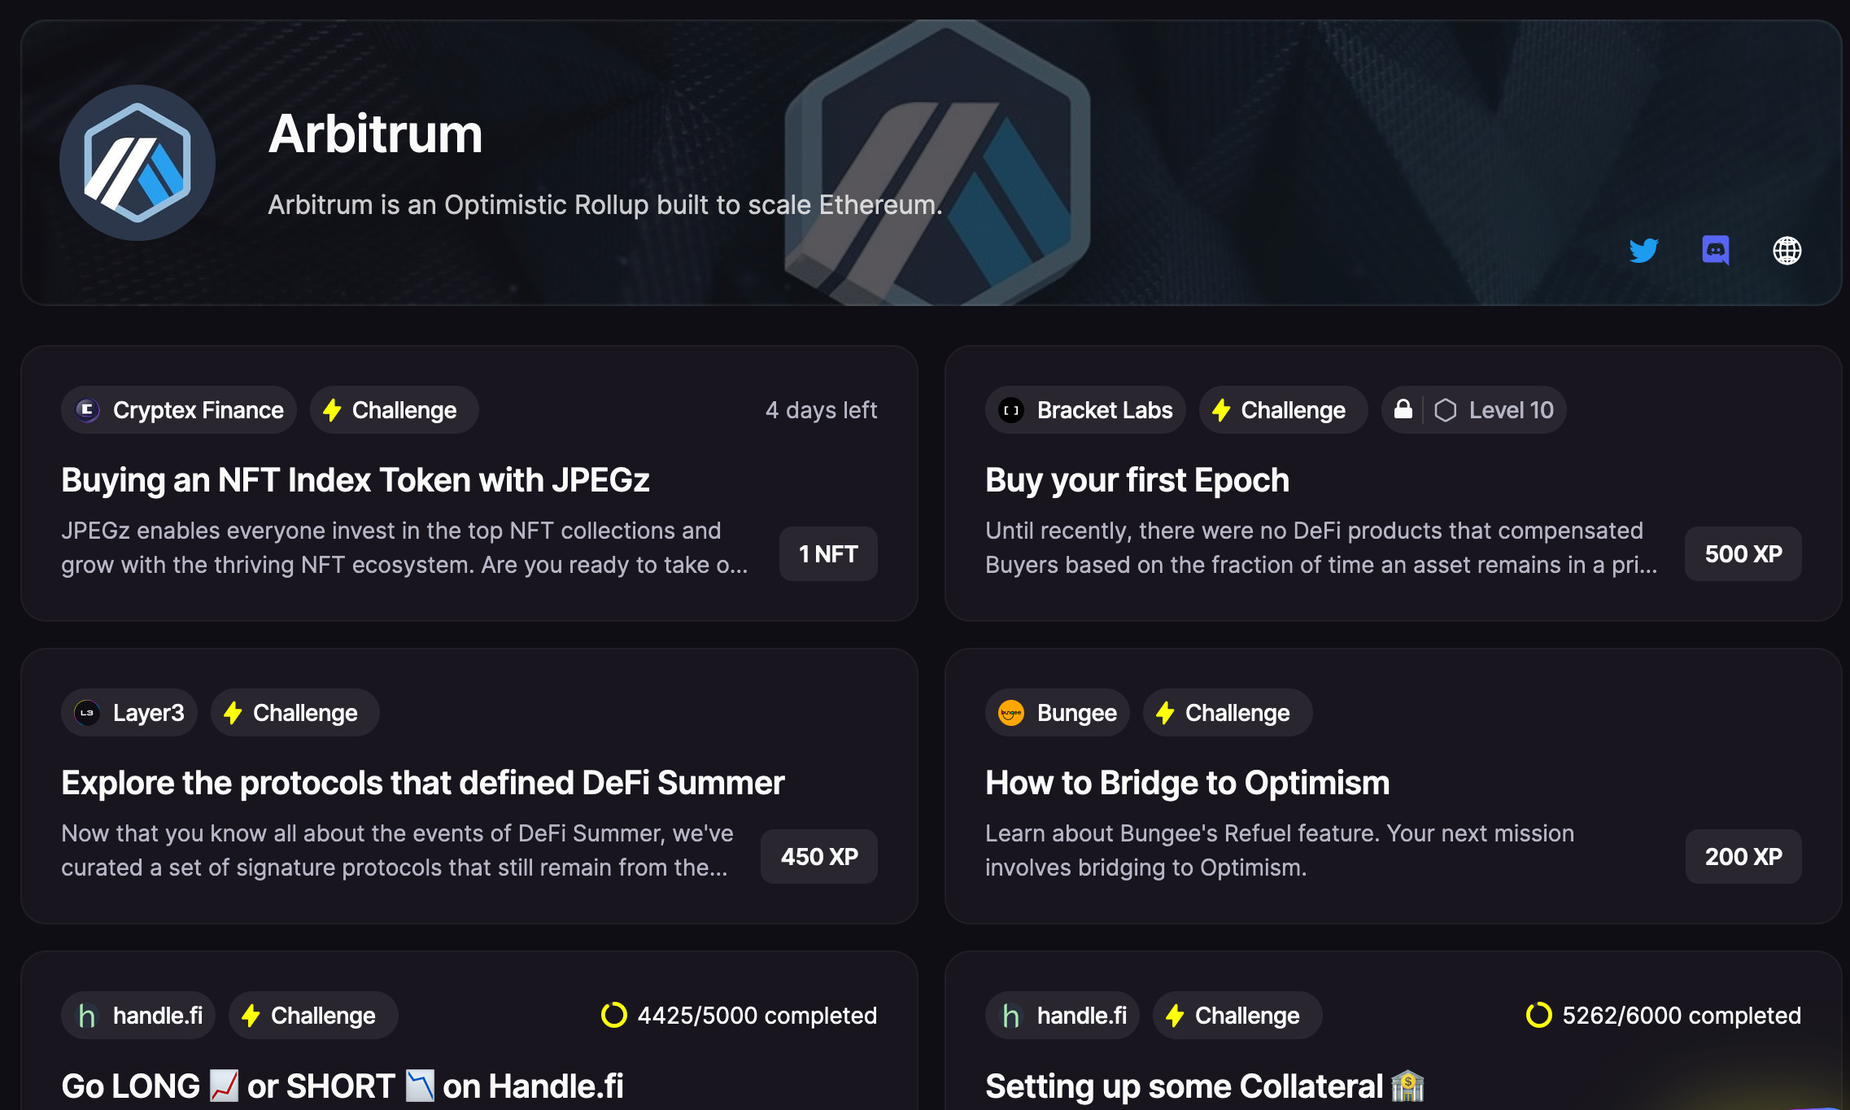
Task: Open Arbitrum's Twitter profile icon
Action: [1644, 251]
